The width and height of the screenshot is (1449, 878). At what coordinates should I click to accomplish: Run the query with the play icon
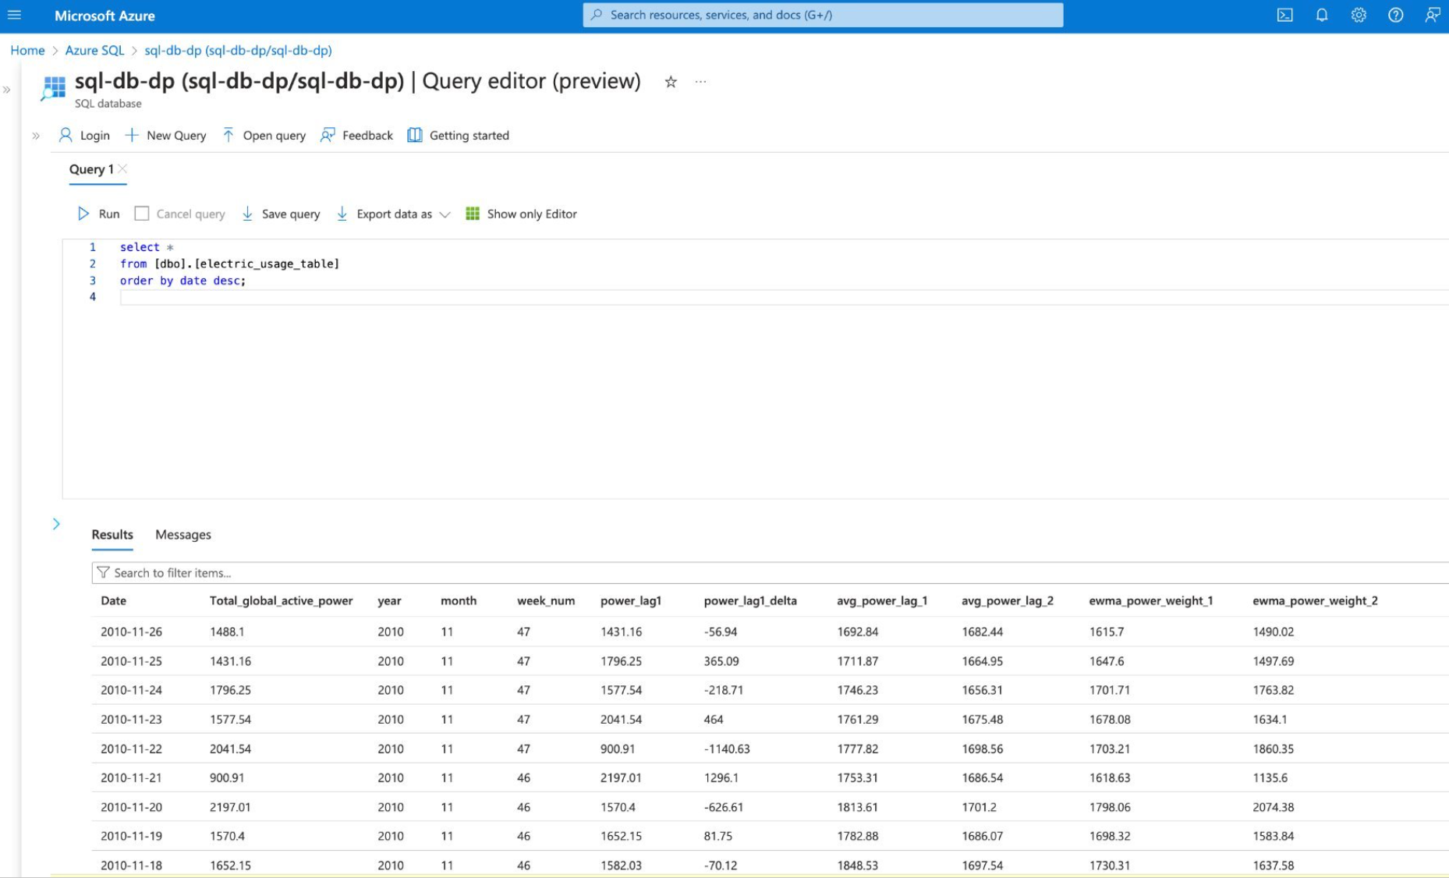(x=83, y=214)
